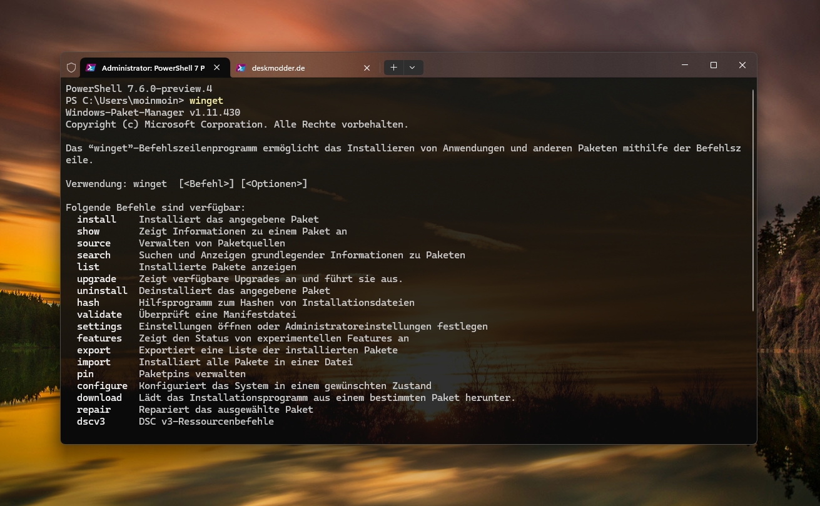Viewport: 820px width, 506px height.
Task: Click 'Folgende Befehle sind verfügbar:' heading
Action: (x=156, y=208)
